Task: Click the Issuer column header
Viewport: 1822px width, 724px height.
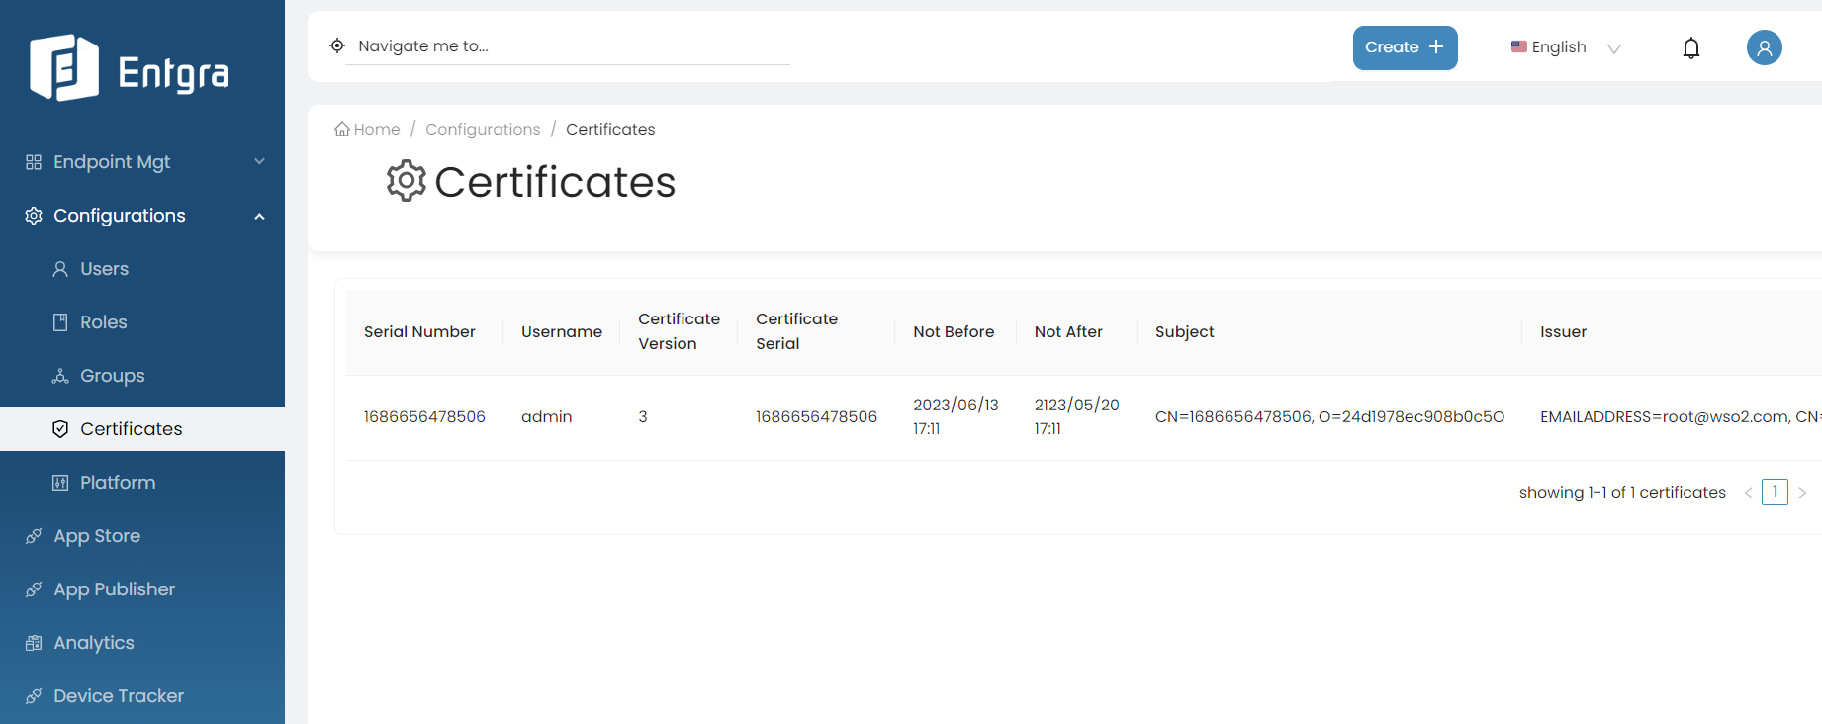Action: point(1563,332)
